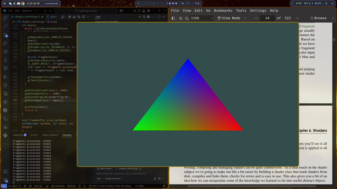The image size is (337, 189).
Task: Open the Bookmarks menu in PDF viewer
Action: pyautogui.click(x=223, y=10)
